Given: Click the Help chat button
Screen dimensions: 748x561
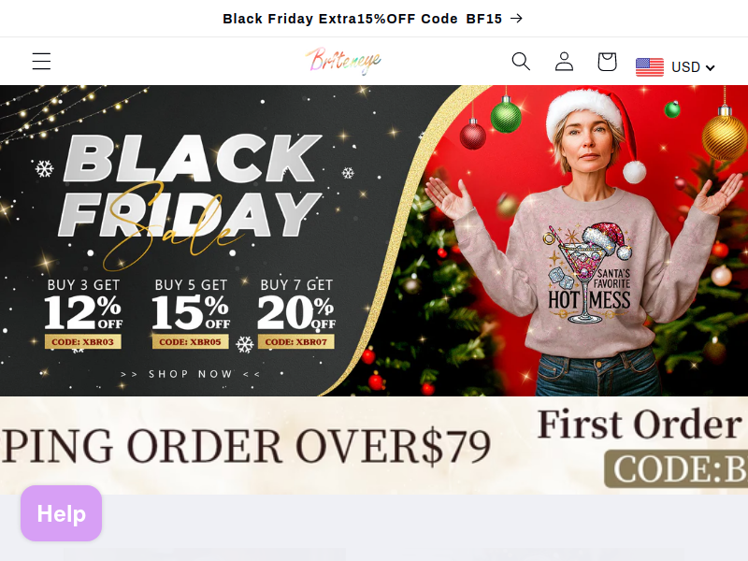Looking at the screenshot, I should tap(61, 513).
